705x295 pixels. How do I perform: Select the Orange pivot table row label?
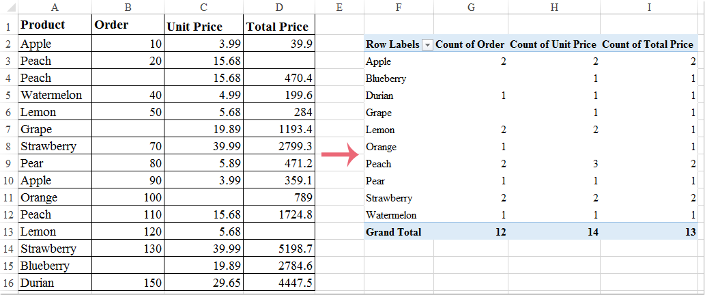tap(381, 147)
